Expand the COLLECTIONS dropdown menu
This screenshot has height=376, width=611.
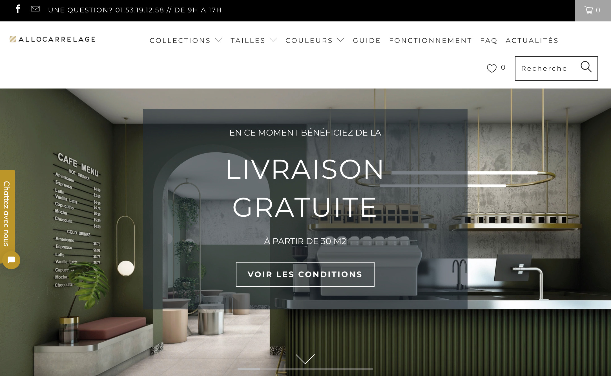185,40
